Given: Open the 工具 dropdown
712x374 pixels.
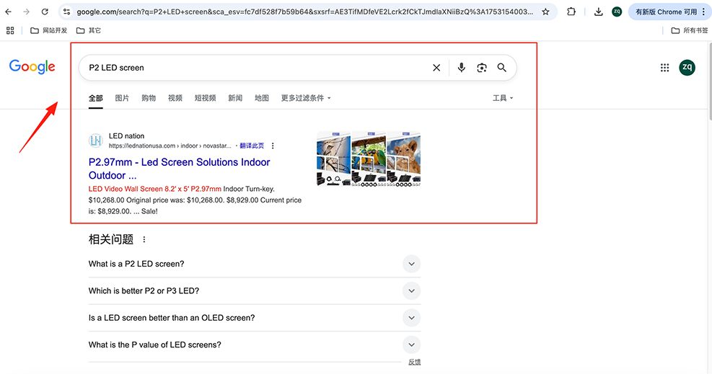Looking at the screenshot, I should (503, 98).
